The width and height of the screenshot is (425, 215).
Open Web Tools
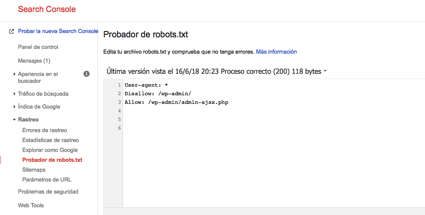(x=31, y=205)
